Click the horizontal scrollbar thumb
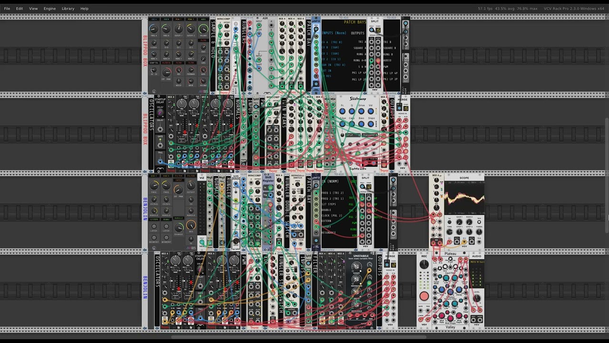609x343 pixels. click(299, 337)
